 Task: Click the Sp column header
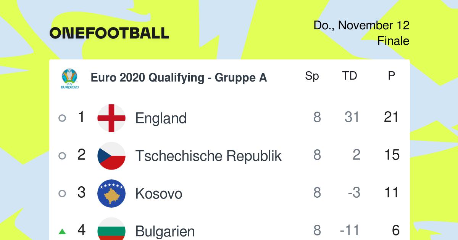tap(312, 77)
